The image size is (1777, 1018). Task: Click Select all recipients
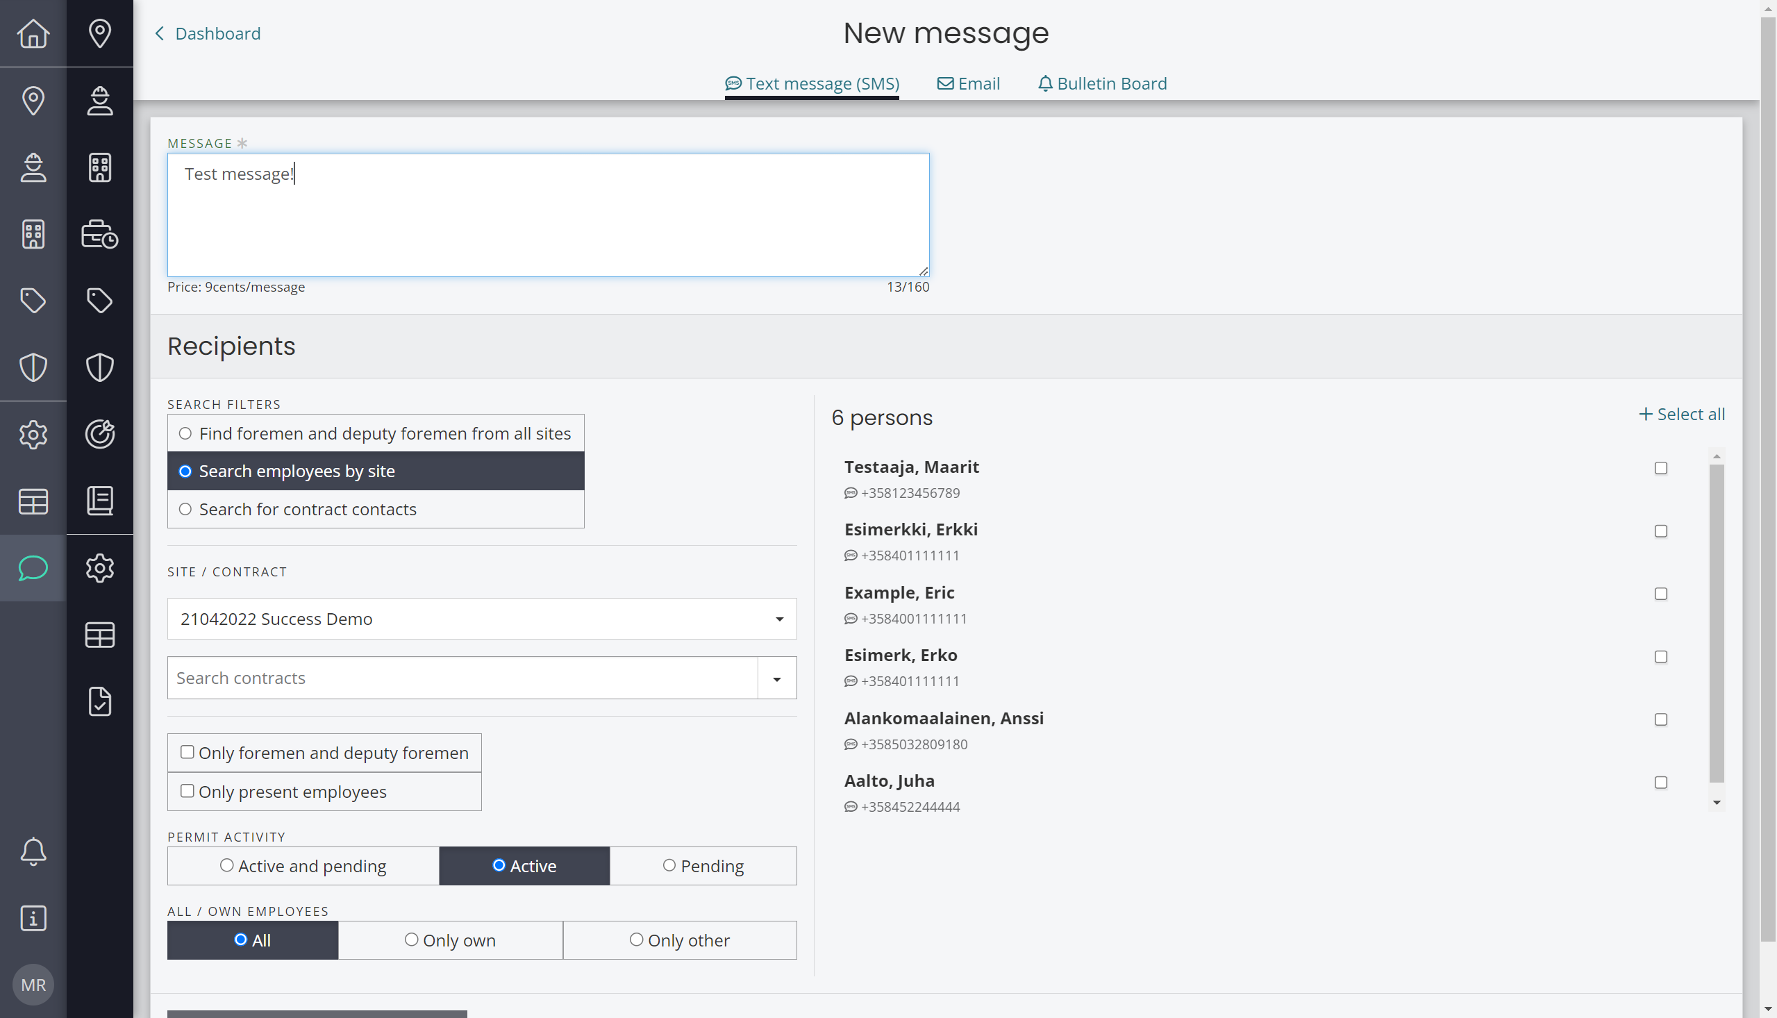(x=1681, y=415)
